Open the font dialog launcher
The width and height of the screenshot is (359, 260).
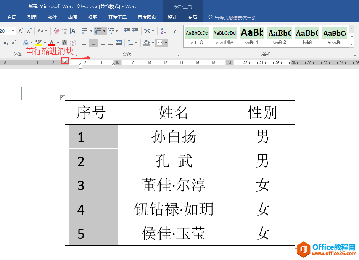pyautogui.click(x=76, y=55)
